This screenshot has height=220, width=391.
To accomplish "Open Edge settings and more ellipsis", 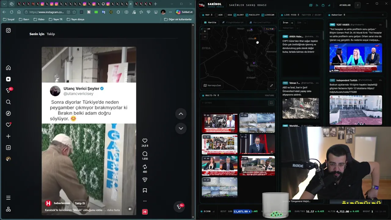I will (170, 12).
